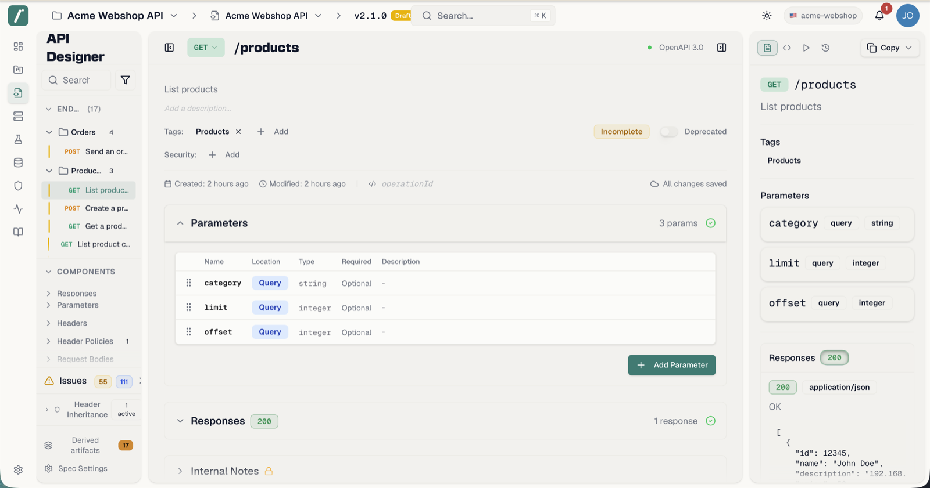
Task: Open the folder chart icon in the left rail
Action: click(18, 70)
